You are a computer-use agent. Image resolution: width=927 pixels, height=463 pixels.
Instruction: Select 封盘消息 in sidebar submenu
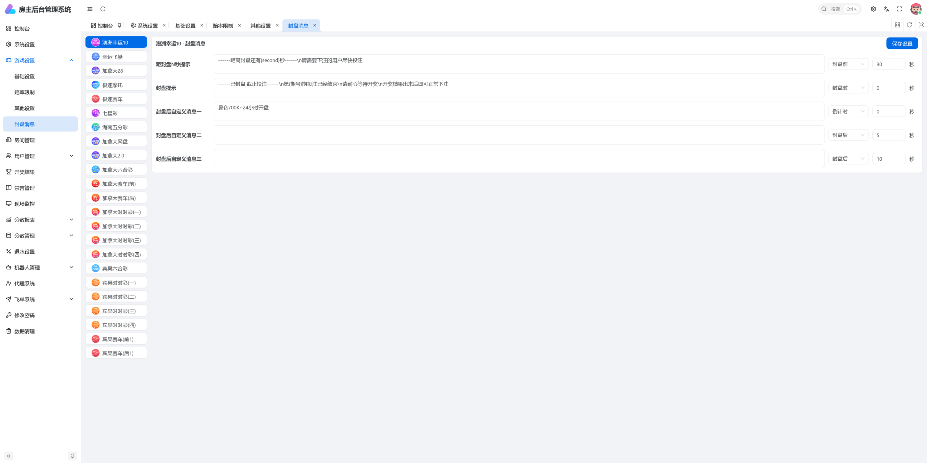point(40,124)
